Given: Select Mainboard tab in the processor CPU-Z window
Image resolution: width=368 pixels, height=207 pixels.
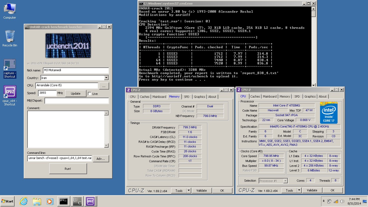Looking at the screenshot, I should (x=270, y=96).
